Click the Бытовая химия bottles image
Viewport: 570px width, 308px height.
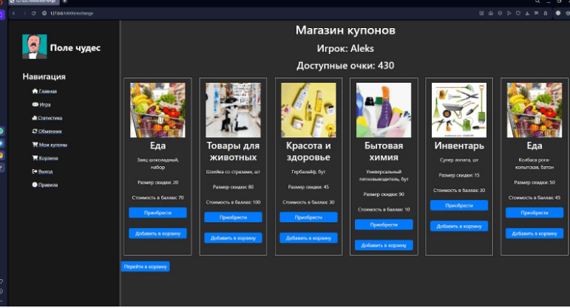384,110
